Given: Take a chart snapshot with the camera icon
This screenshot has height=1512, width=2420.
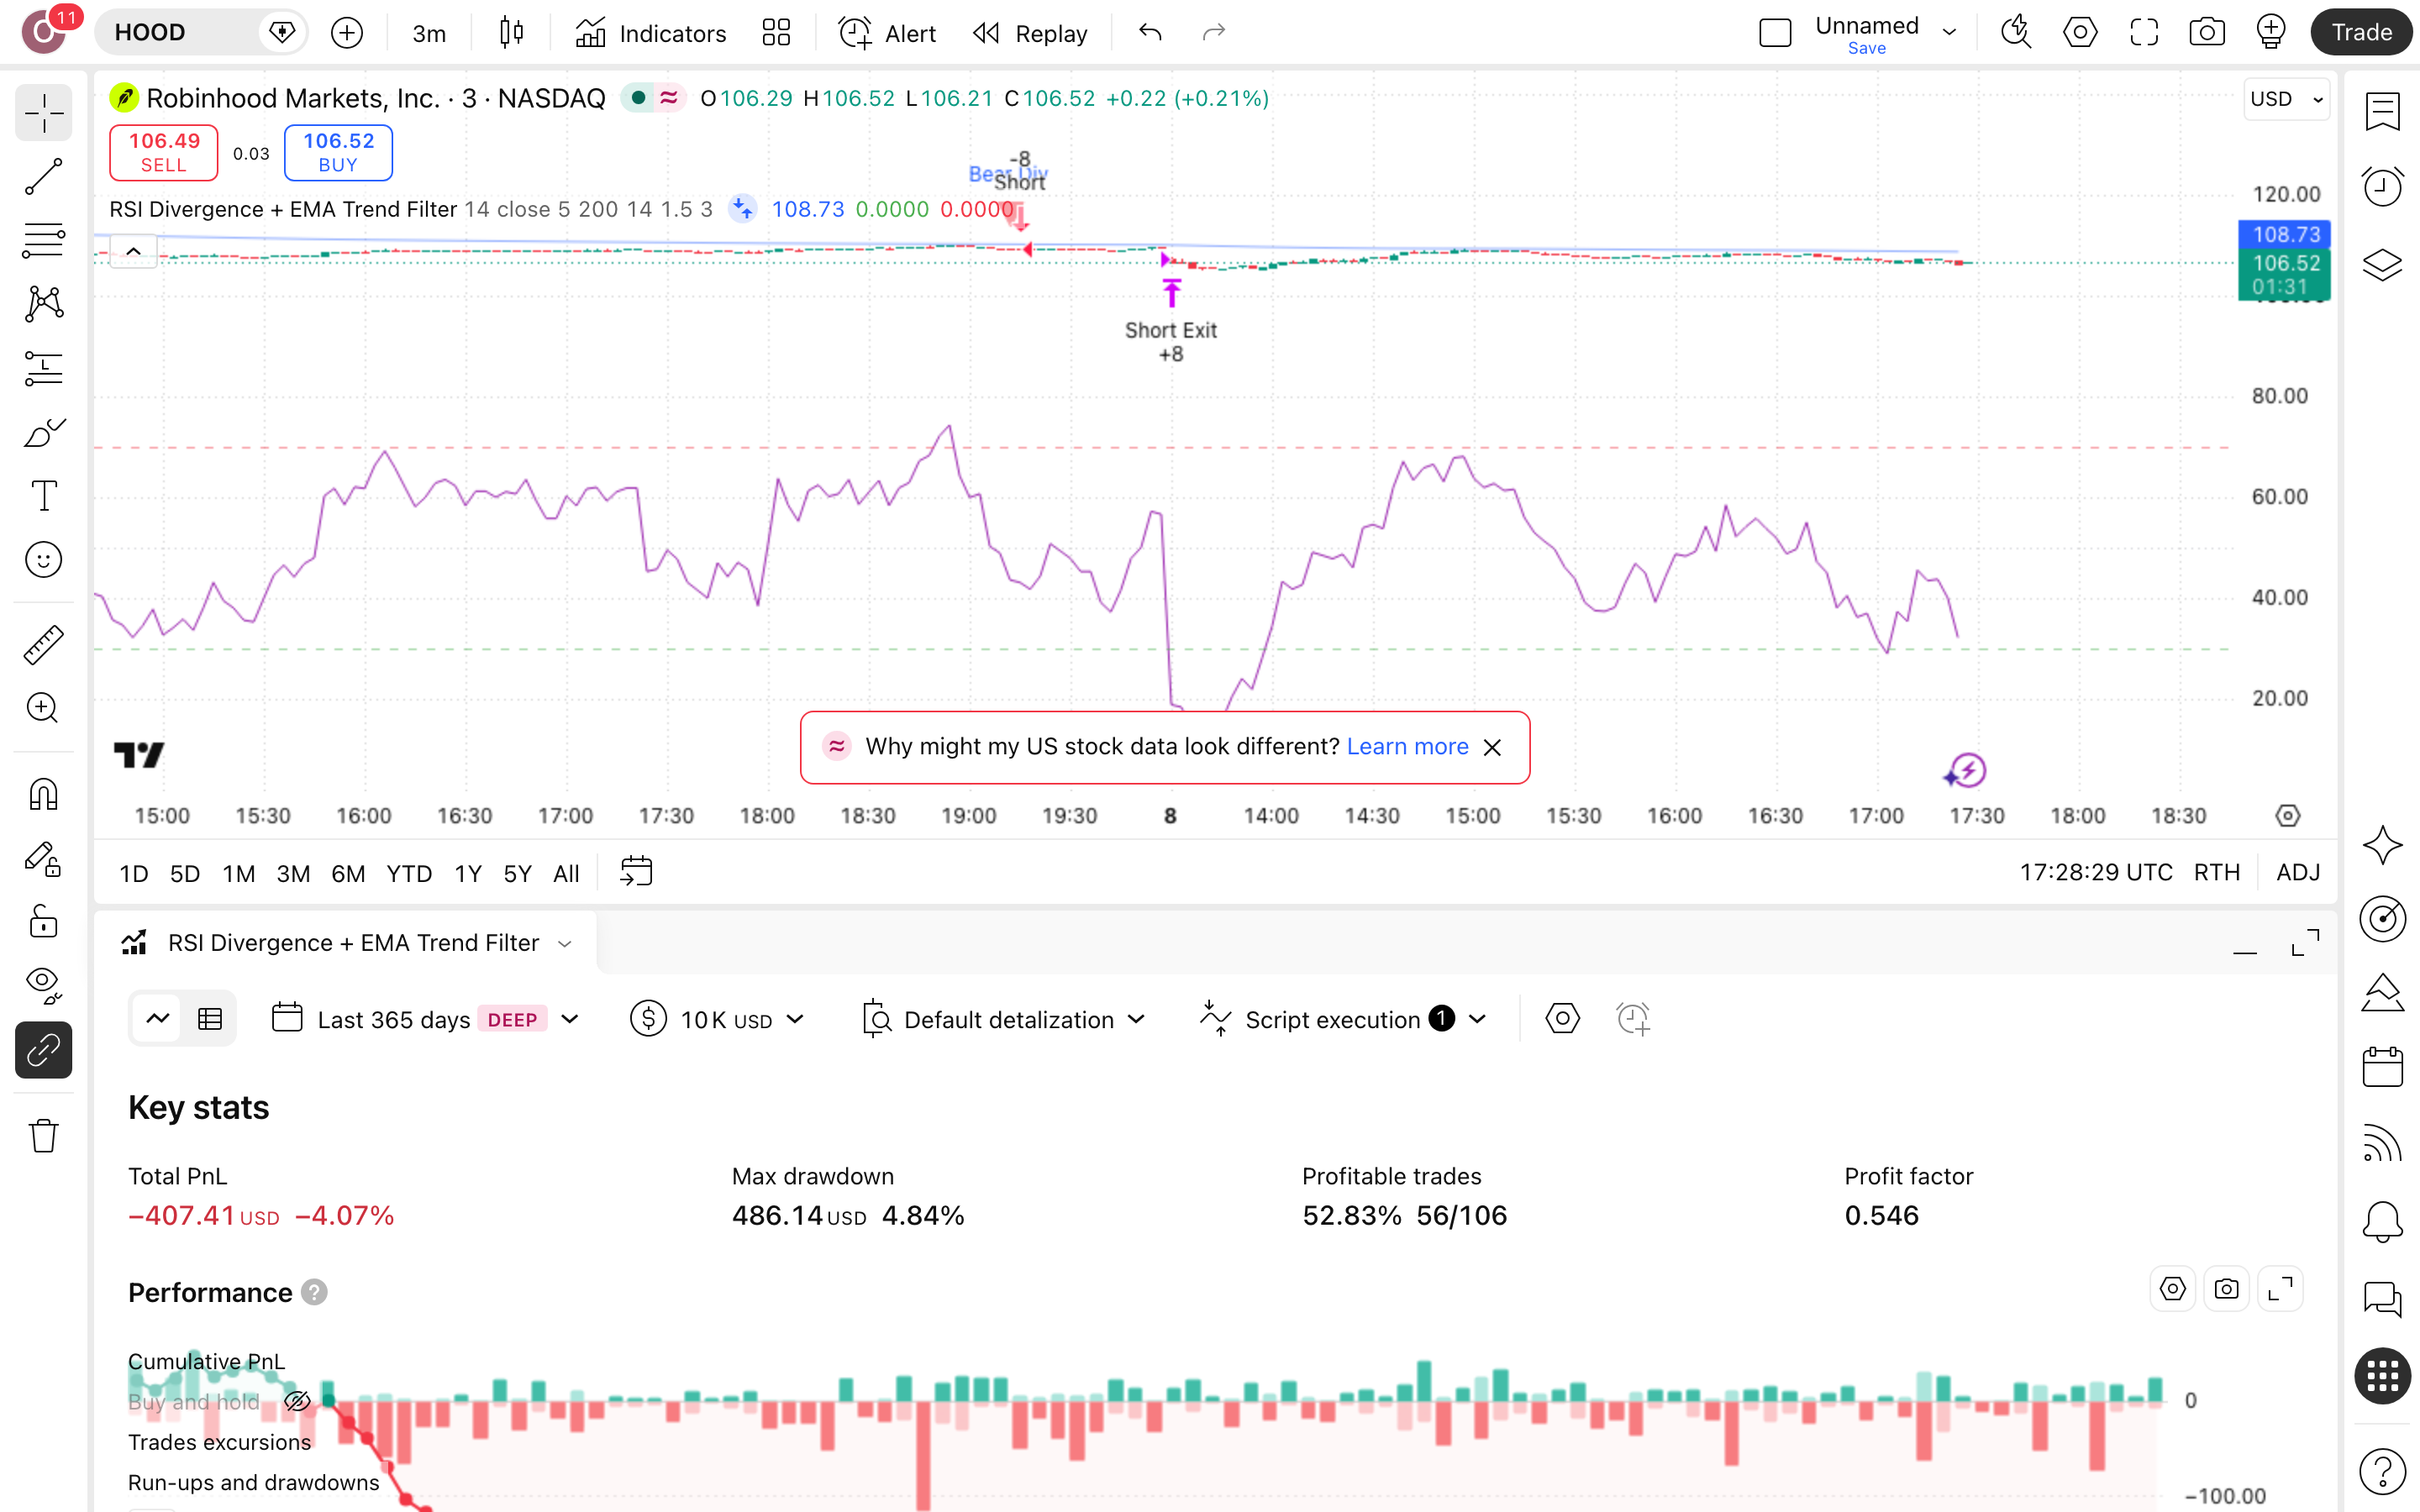Looking at the screenshot, I should click(2207, 32).
